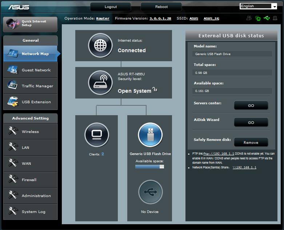Click the Generic USB Flash Drive label
This screenshot has height=230, width=284.
(x=150, y=154)
